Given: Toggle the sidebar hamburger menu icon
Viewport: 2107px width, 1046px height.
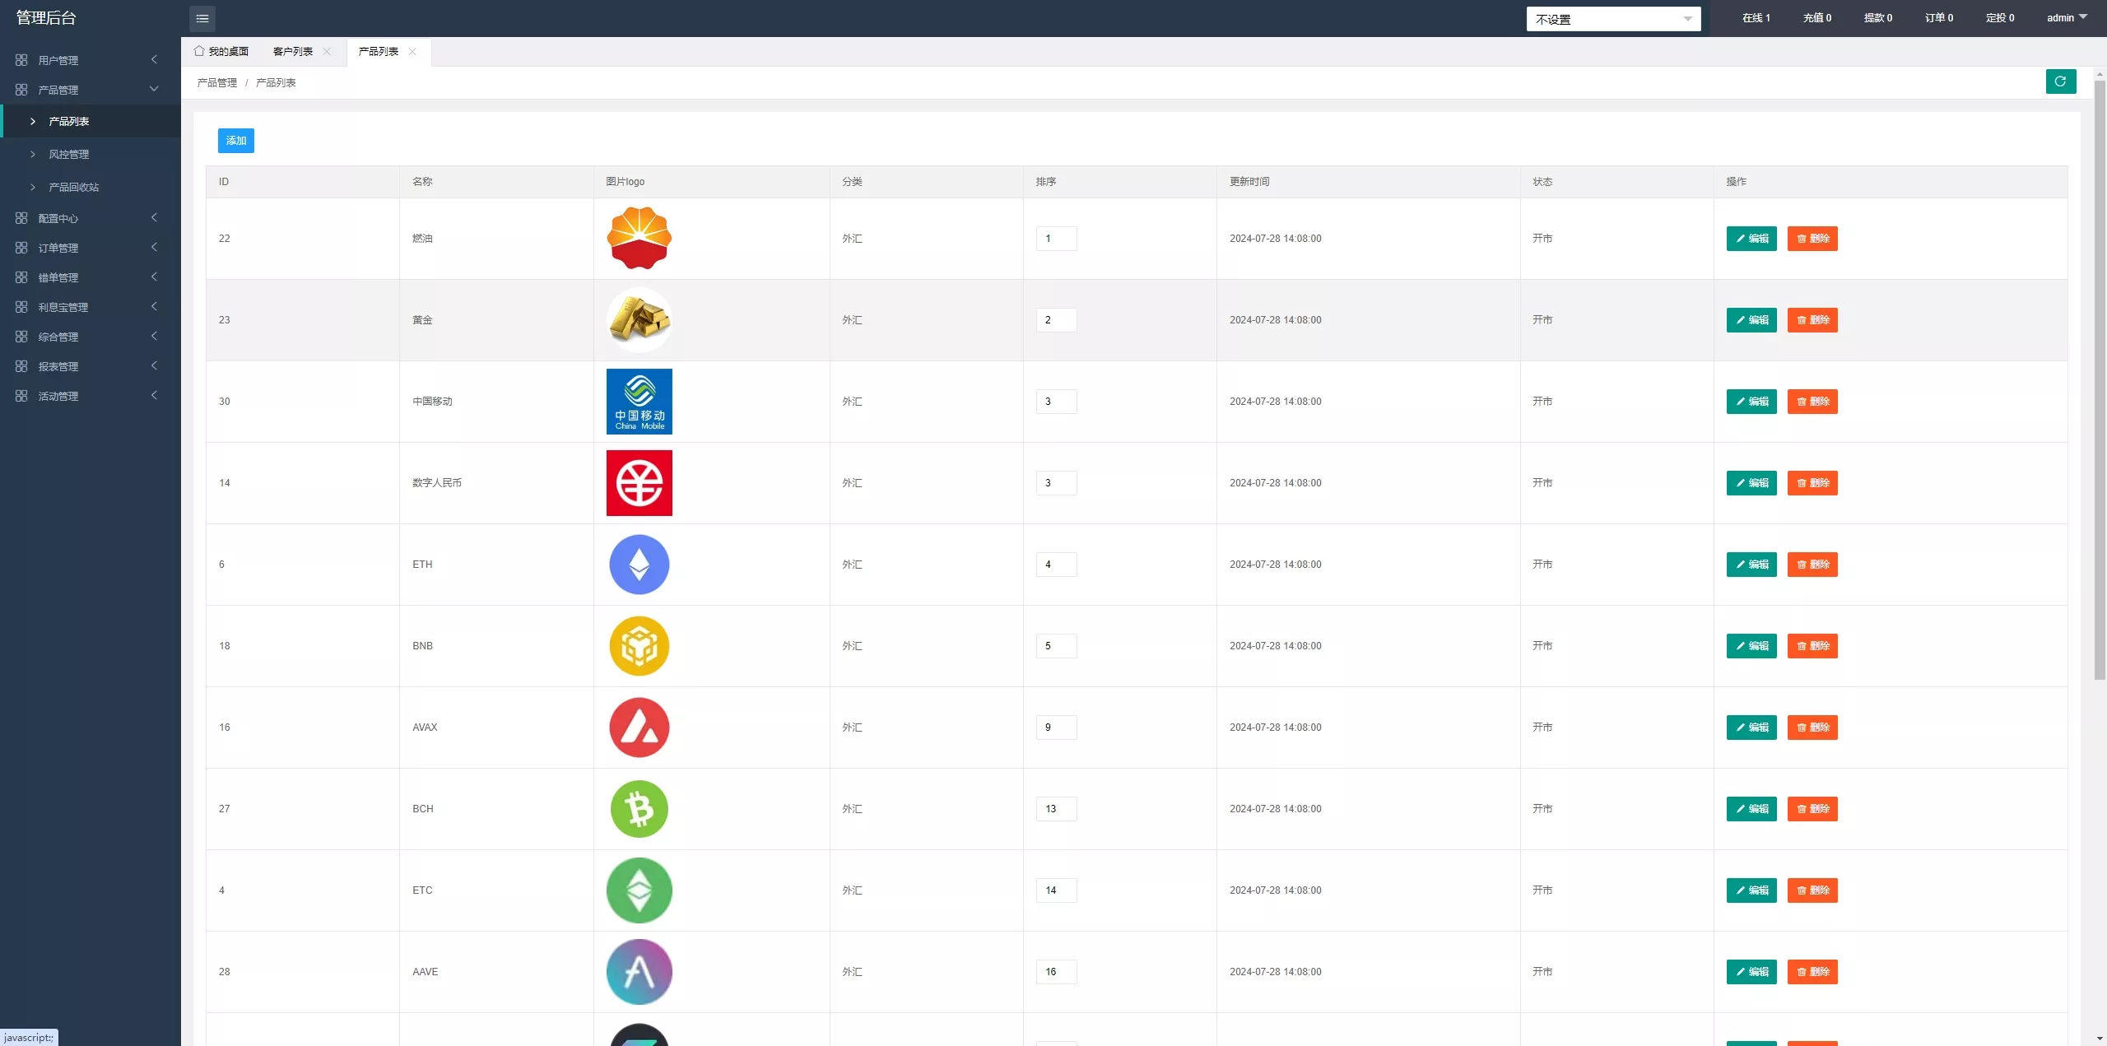Looking at the screenshot, I should pos(202,18).
